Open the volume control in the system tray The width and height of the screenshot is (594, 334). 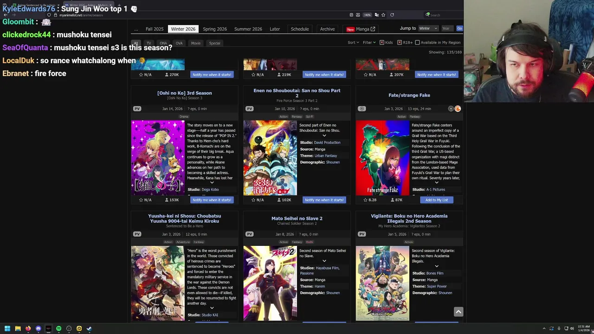(572, 328)
